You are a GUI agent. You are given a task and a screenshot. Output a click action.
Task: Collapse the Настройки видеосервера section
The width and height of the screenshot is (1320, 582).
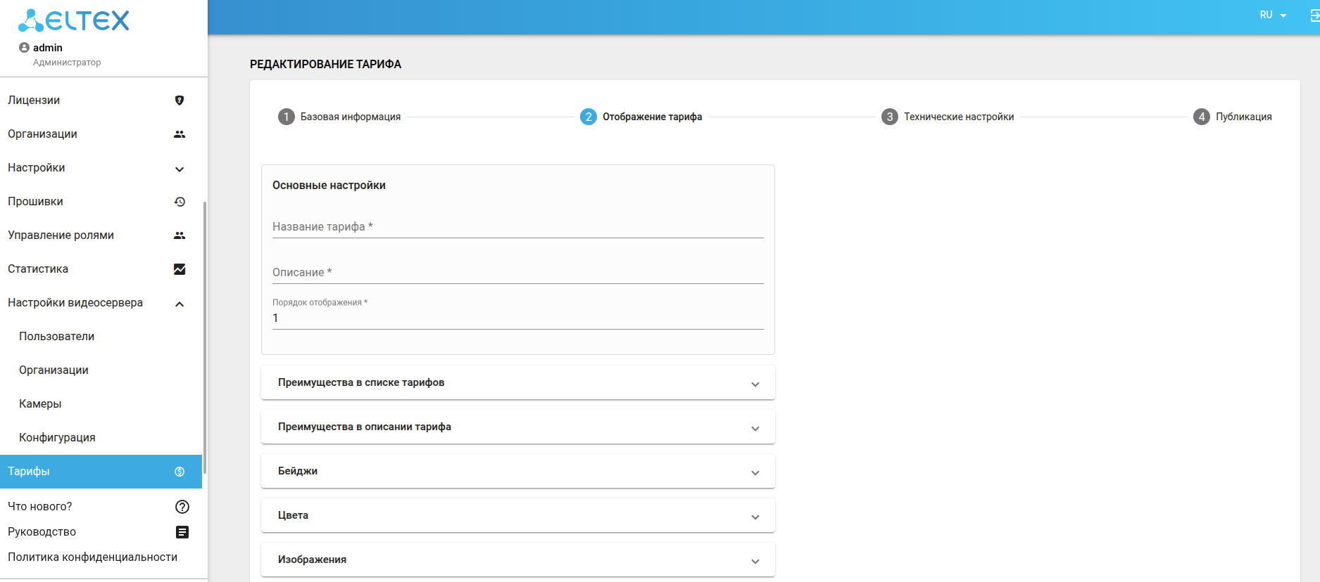click(x=180, y=304)
